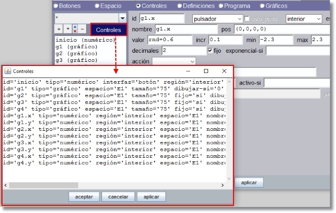Expand the acción dropdown
The image size is (336, 213).
[166, 61]
